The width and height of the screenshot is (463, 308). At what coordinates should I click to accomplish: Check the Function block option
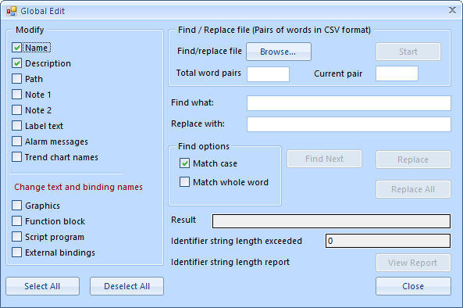[17, 221]
